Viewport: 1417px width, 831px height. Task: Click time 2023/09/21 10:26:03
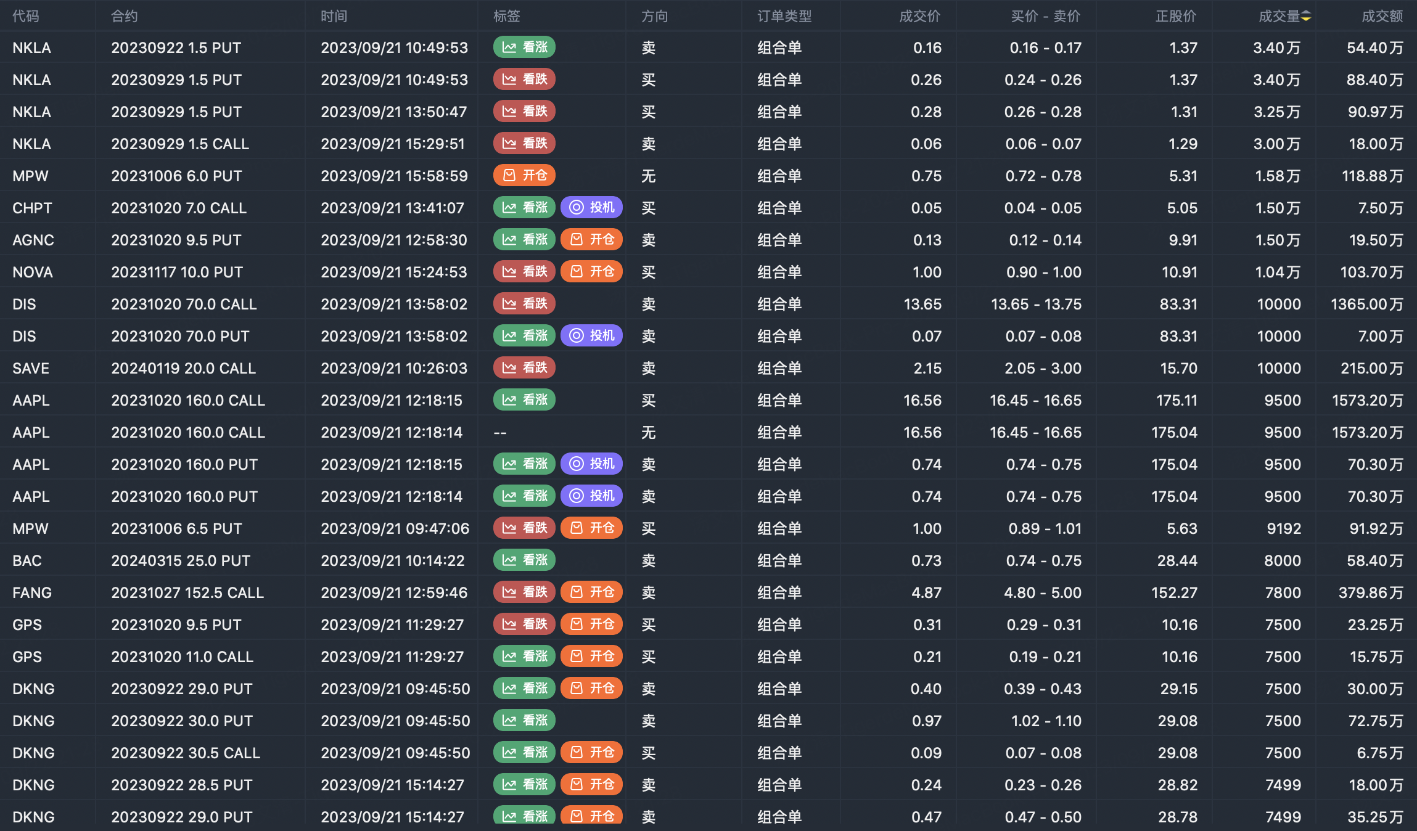click(394, 368)
